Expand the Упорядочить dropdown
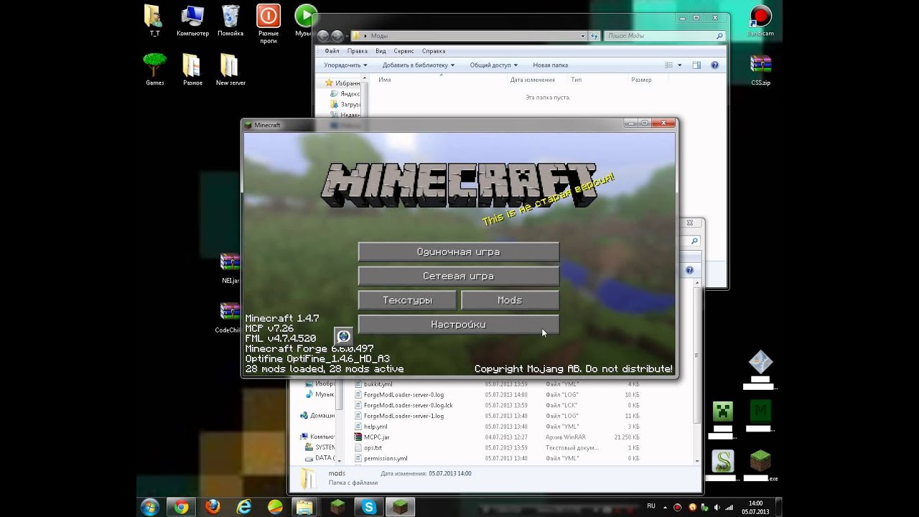 pos(345,65)
